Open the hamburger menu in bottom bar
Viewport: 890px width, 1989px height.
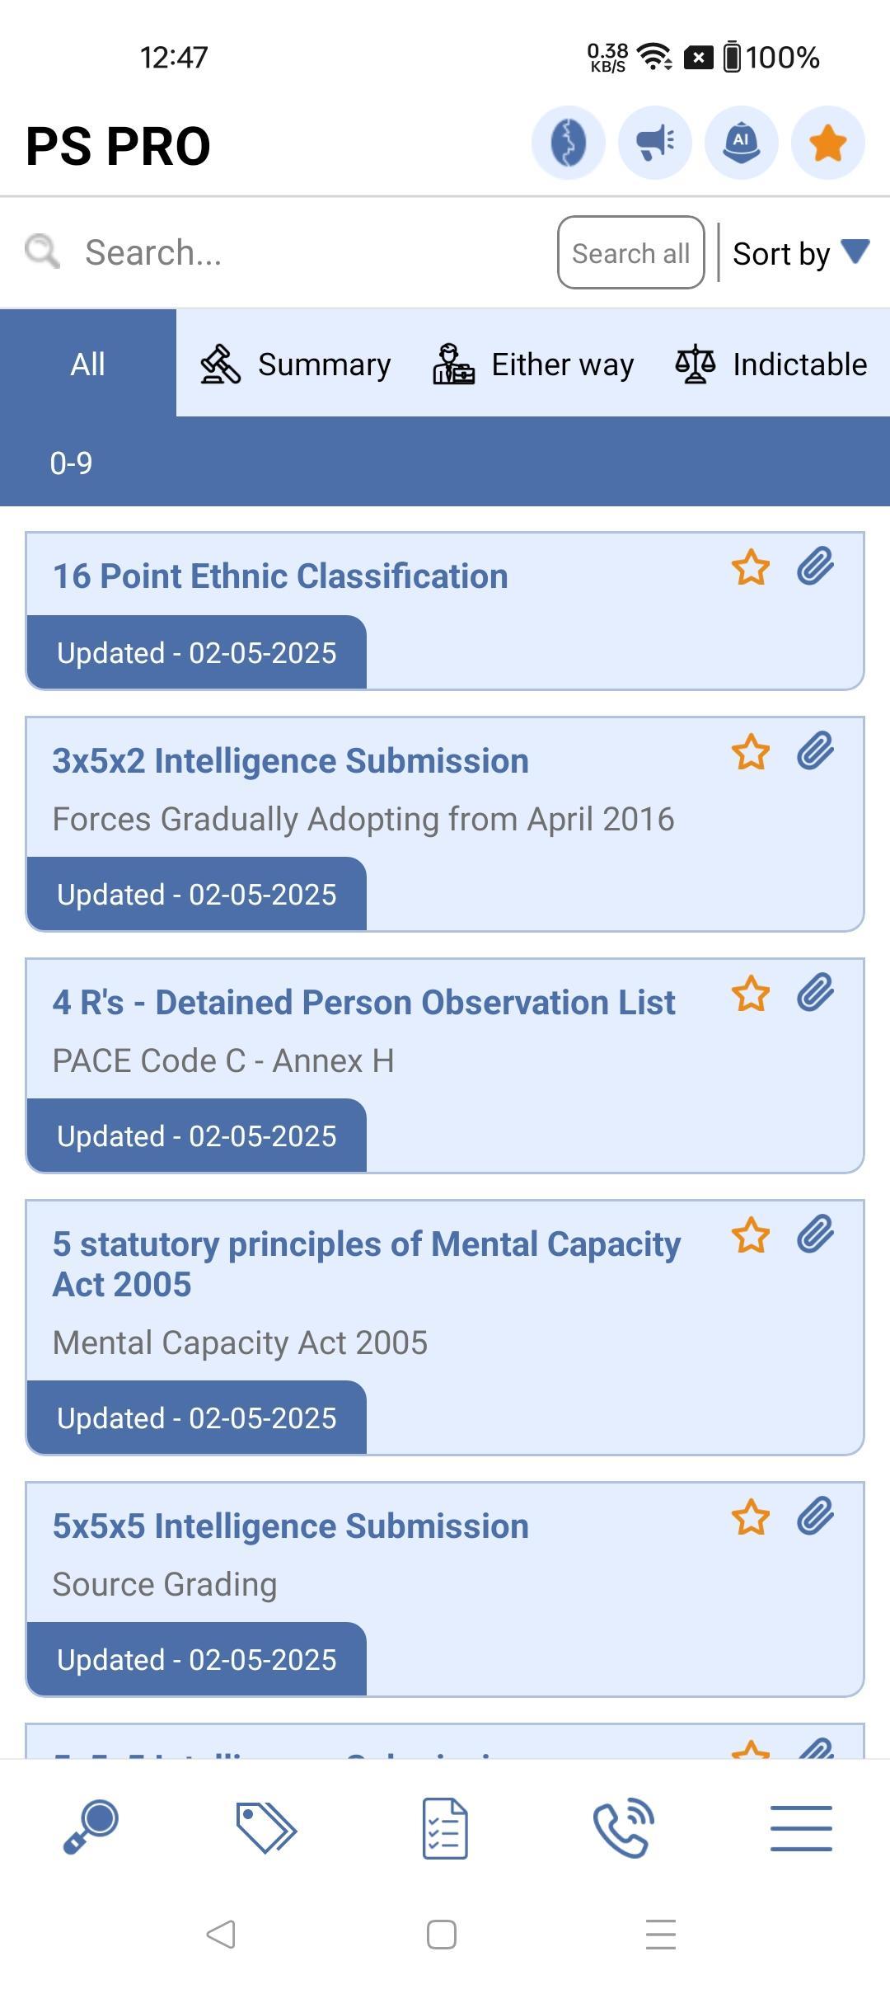(x=801, y=1827)
